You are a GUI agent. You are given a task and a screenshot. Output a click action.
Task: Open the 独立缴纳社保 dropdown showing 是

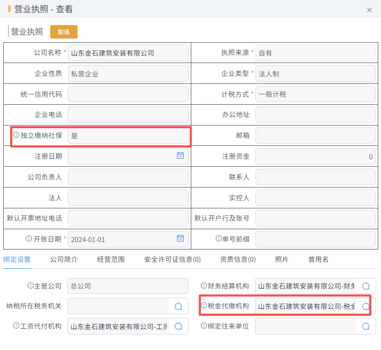[x=128, y=136]
